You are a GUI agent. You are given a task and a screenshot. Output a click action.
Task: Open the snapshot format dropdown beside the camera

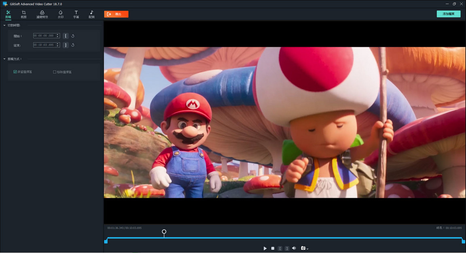click(x=308, y=249)
